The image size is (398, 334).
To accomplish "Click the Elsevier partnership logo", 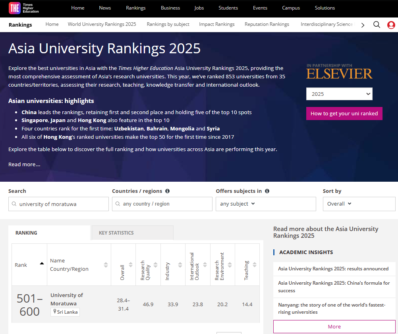I will (339, 71).
